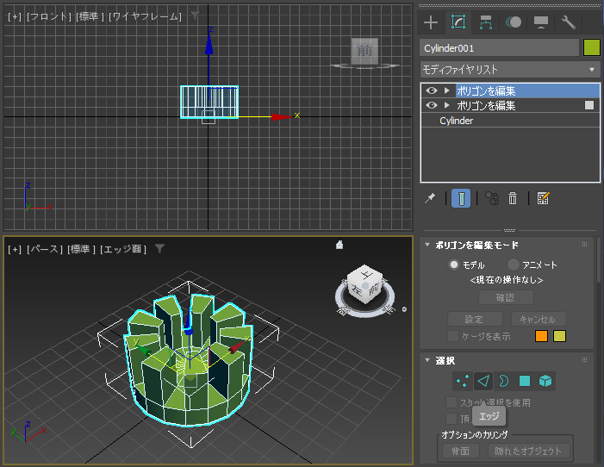Enable the 頂点 checkbox below stack selection
Image resolution: width=604 pixels, height=467 pixels.
(451, 419)
